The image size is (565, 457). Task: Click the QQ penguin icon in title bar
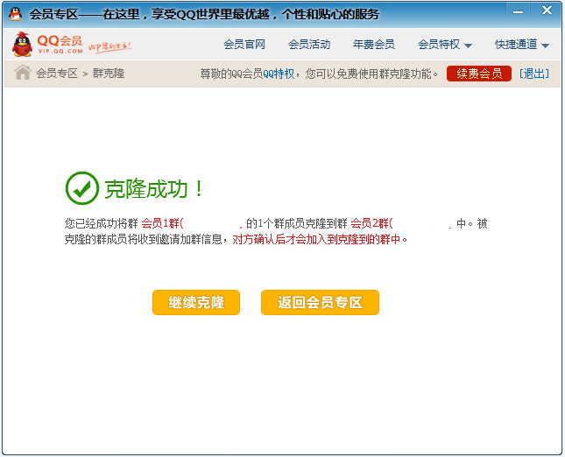[x=15, y=13]
